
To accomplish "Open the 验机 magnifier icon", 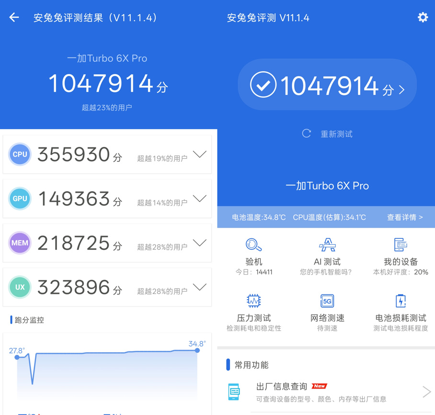I will click(253, 245).
